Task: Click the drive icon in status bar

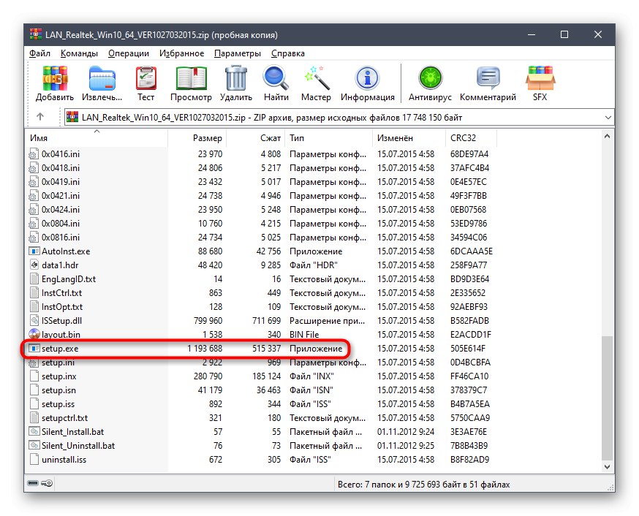Action: [33, 483]
